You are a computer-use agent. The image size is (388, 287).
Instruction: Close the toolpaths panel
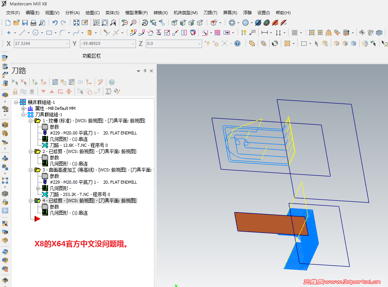click(151, 71)
